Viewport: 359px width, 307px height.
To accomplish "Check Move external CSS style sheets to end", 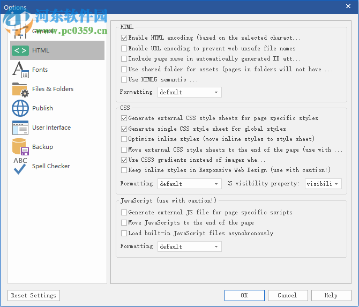I will pyautogui.click(x=124, y=149).
